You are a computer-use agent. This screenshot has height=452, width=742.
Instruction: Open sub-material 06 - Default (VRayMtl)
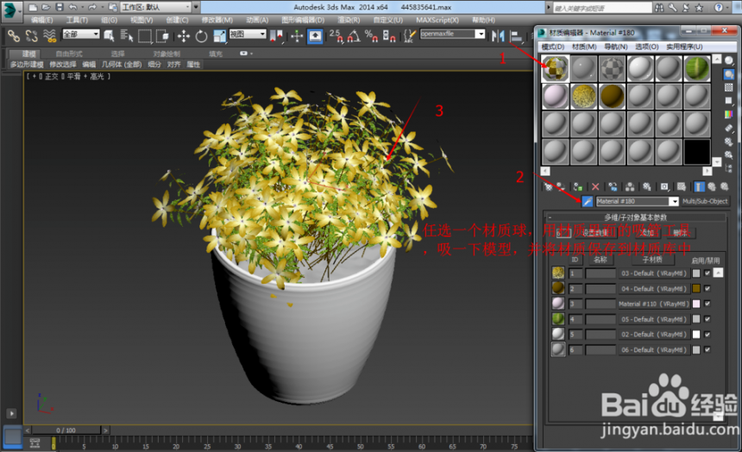coord(653,349)
